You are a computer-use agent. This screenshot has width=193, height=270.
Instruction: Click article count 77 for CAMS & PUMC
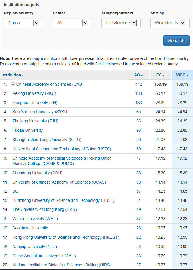[139, 158]
